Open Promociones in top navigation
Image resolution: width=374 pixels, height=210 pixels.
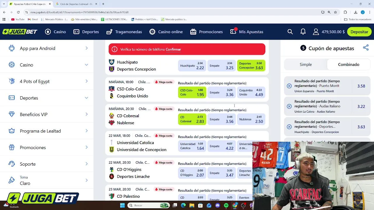(206, 32)
